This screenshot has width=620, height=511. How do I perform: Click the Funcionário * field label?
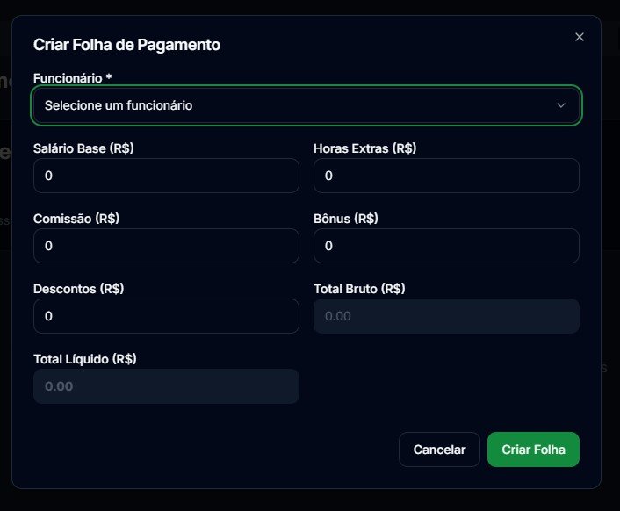click(x=72, y=78)
